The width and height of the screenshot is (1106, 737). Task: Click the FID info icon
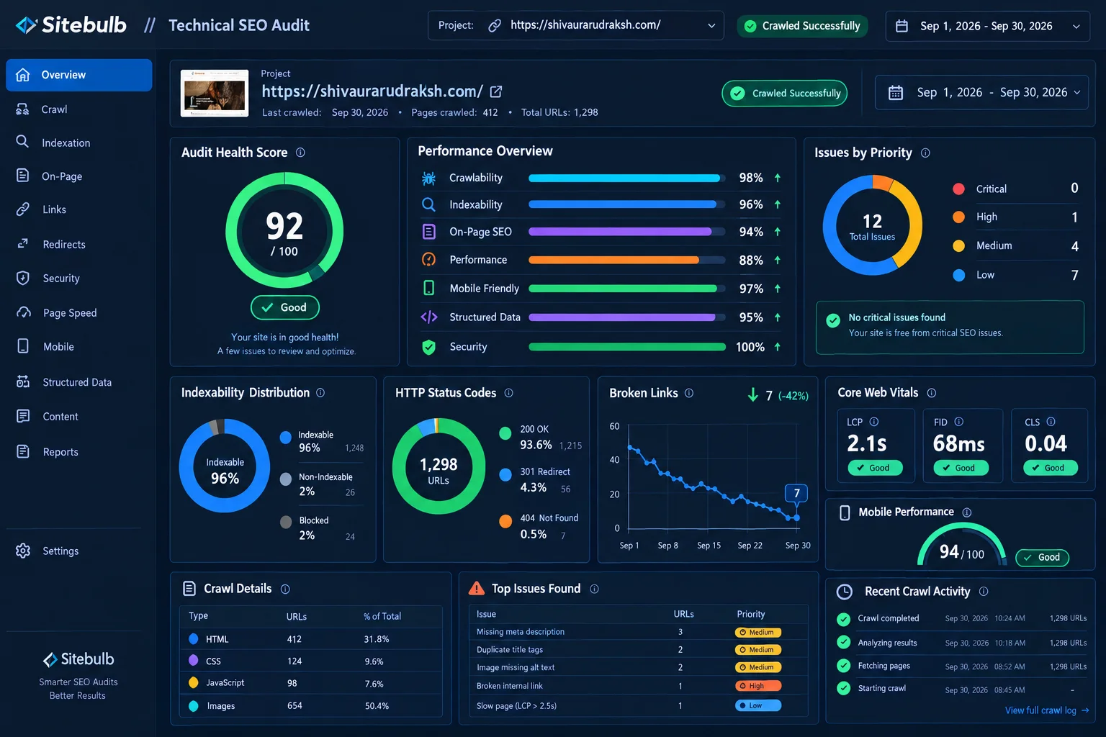click(x=958, y=422)
